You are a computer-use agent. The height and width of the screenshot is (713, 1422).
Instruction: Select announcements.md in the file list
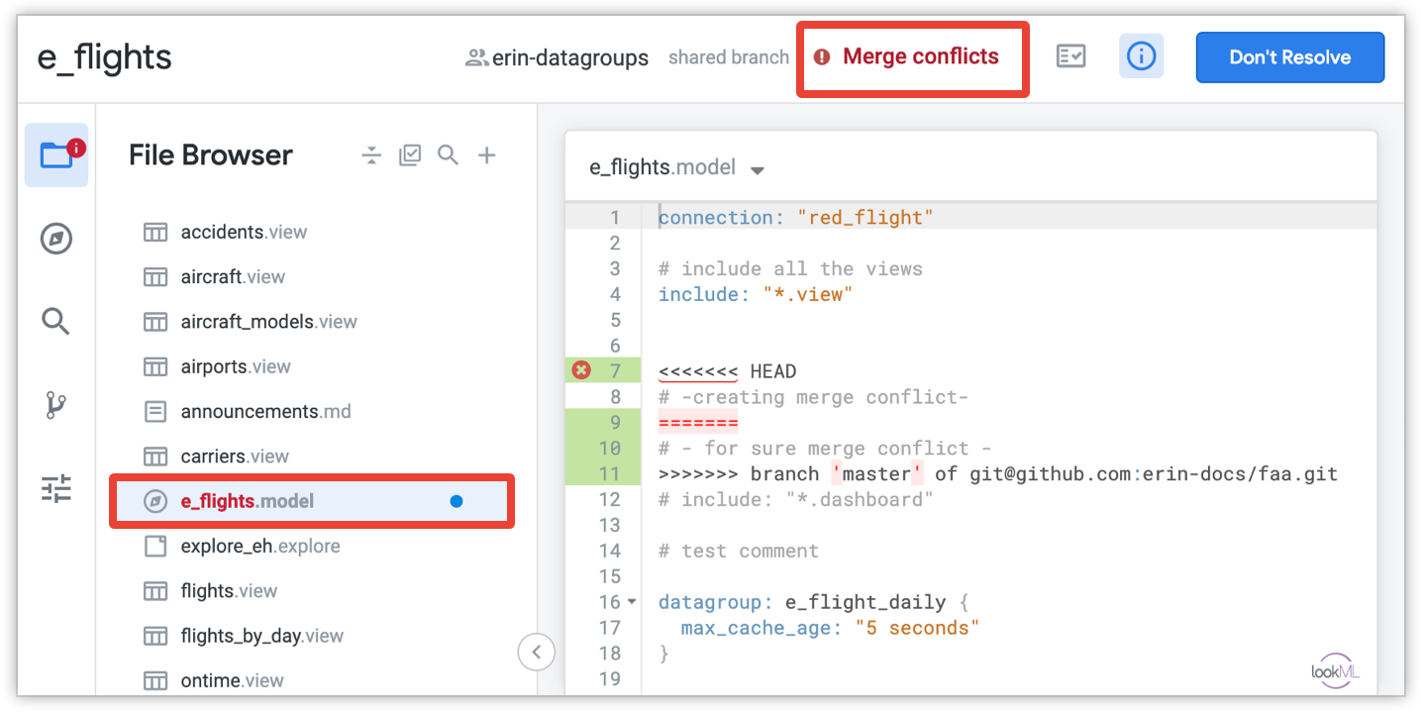point(265,411)
